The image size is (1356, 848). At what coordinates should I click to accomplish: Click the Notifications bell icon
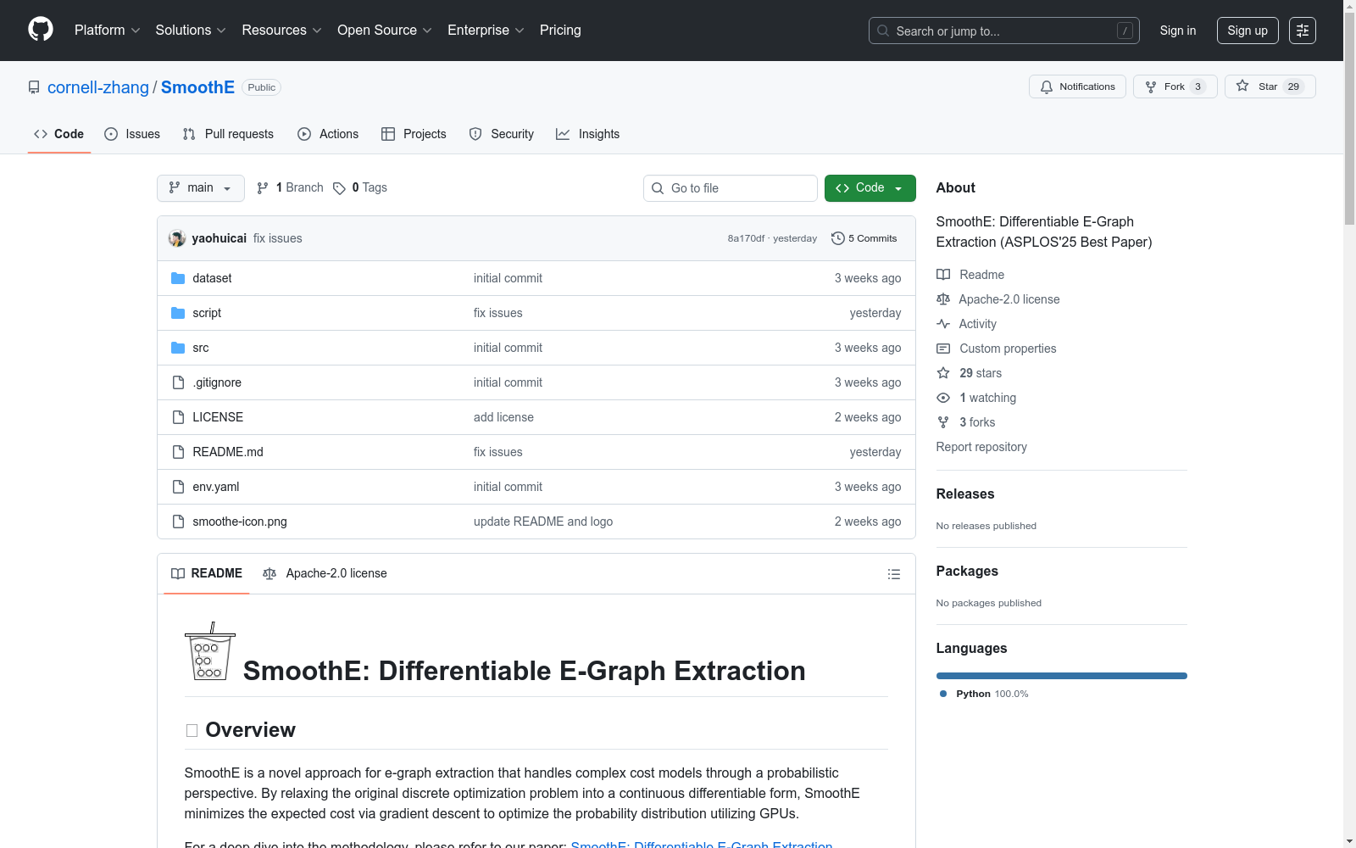pyautogui.click(x=1047, y=86)
